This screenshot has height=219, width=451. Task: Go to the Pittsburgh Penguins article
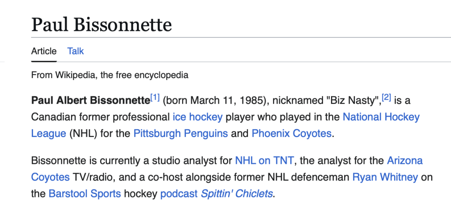(180, 133)
